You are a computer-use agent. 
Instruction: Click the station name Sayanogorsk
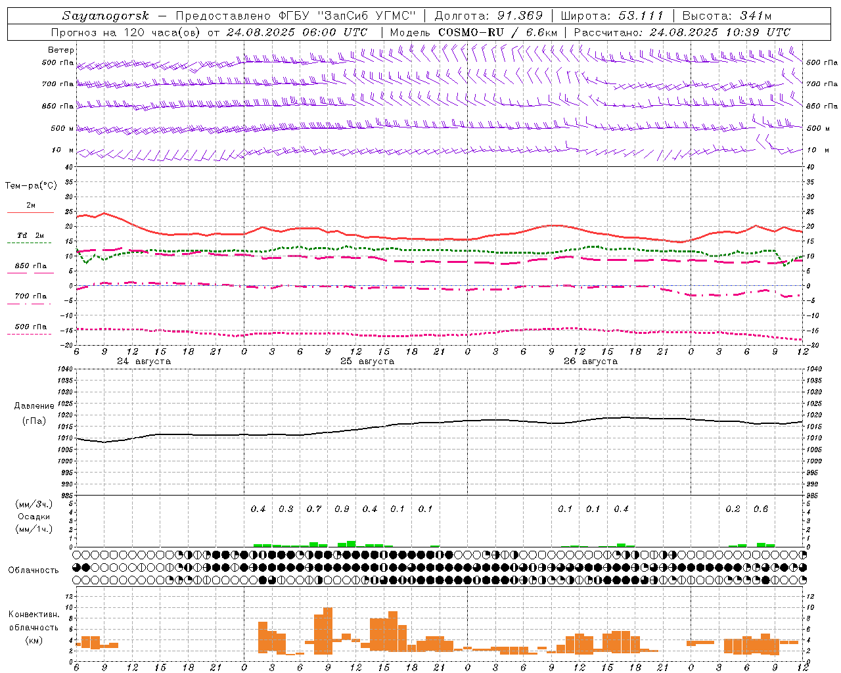tap(106, 16)
